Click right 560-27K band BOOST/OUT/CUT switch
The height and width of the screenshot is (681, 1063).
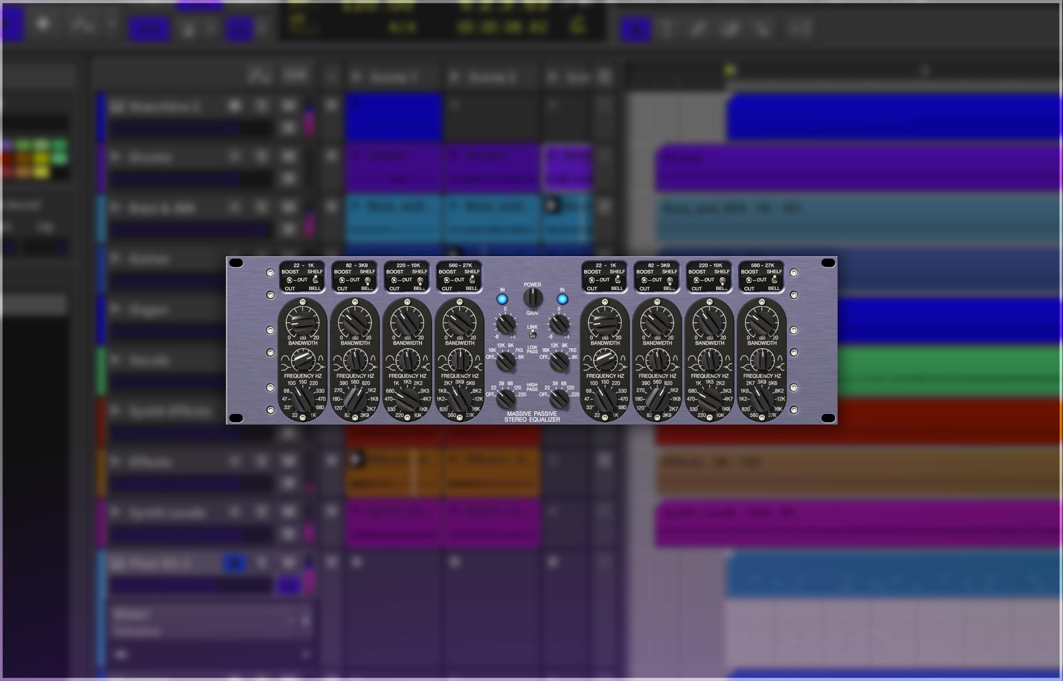tap(749, 280)
